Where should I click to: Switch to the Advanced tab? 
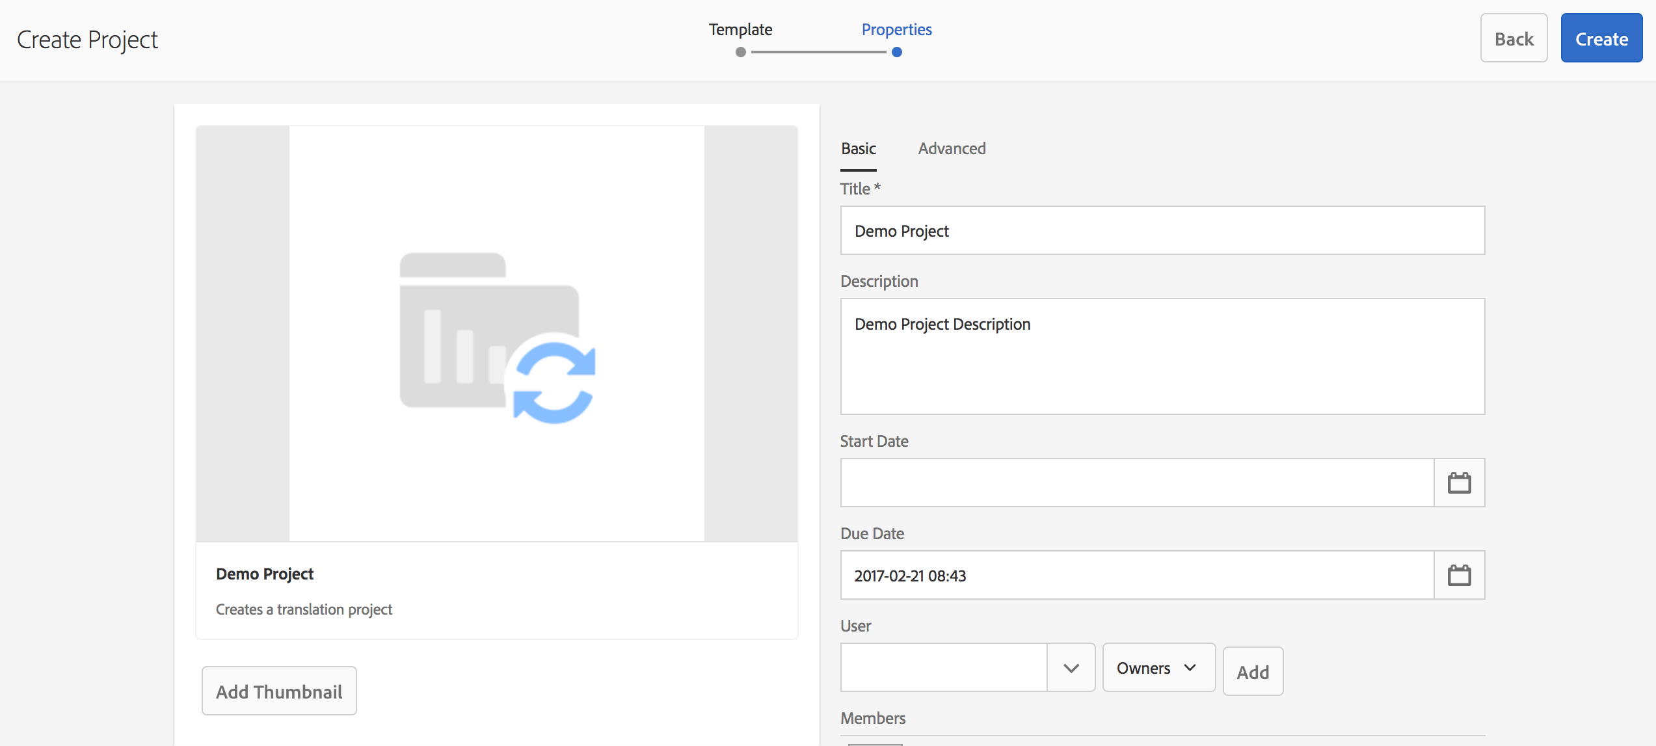coord(952,148)
